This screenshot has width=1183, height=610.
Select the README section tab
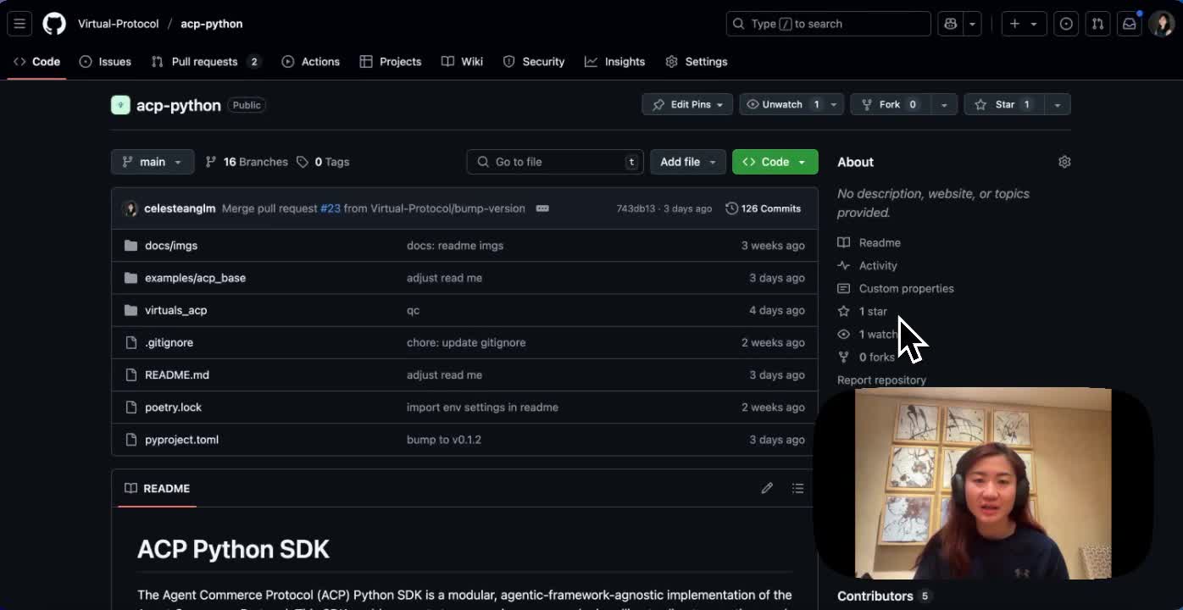coord(157,488)
